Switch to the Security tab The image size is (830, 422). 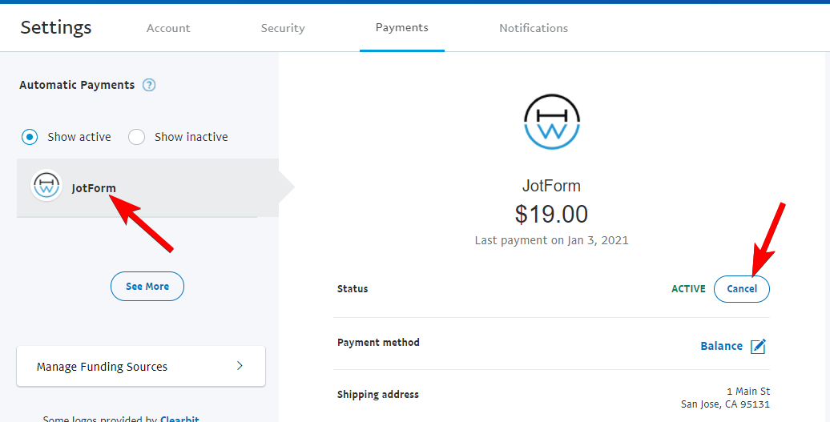[283, 28]
